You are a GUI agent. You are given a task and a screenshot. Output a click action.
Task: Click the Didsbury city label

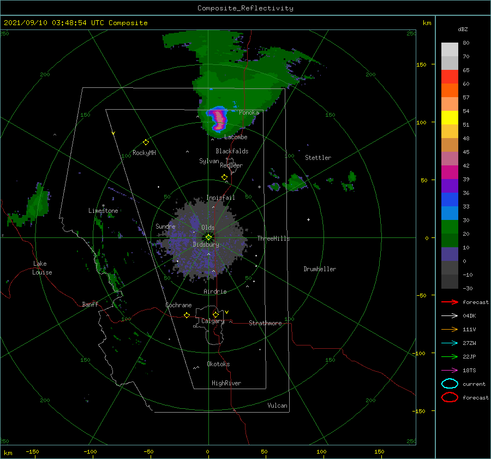click(206, 245)
